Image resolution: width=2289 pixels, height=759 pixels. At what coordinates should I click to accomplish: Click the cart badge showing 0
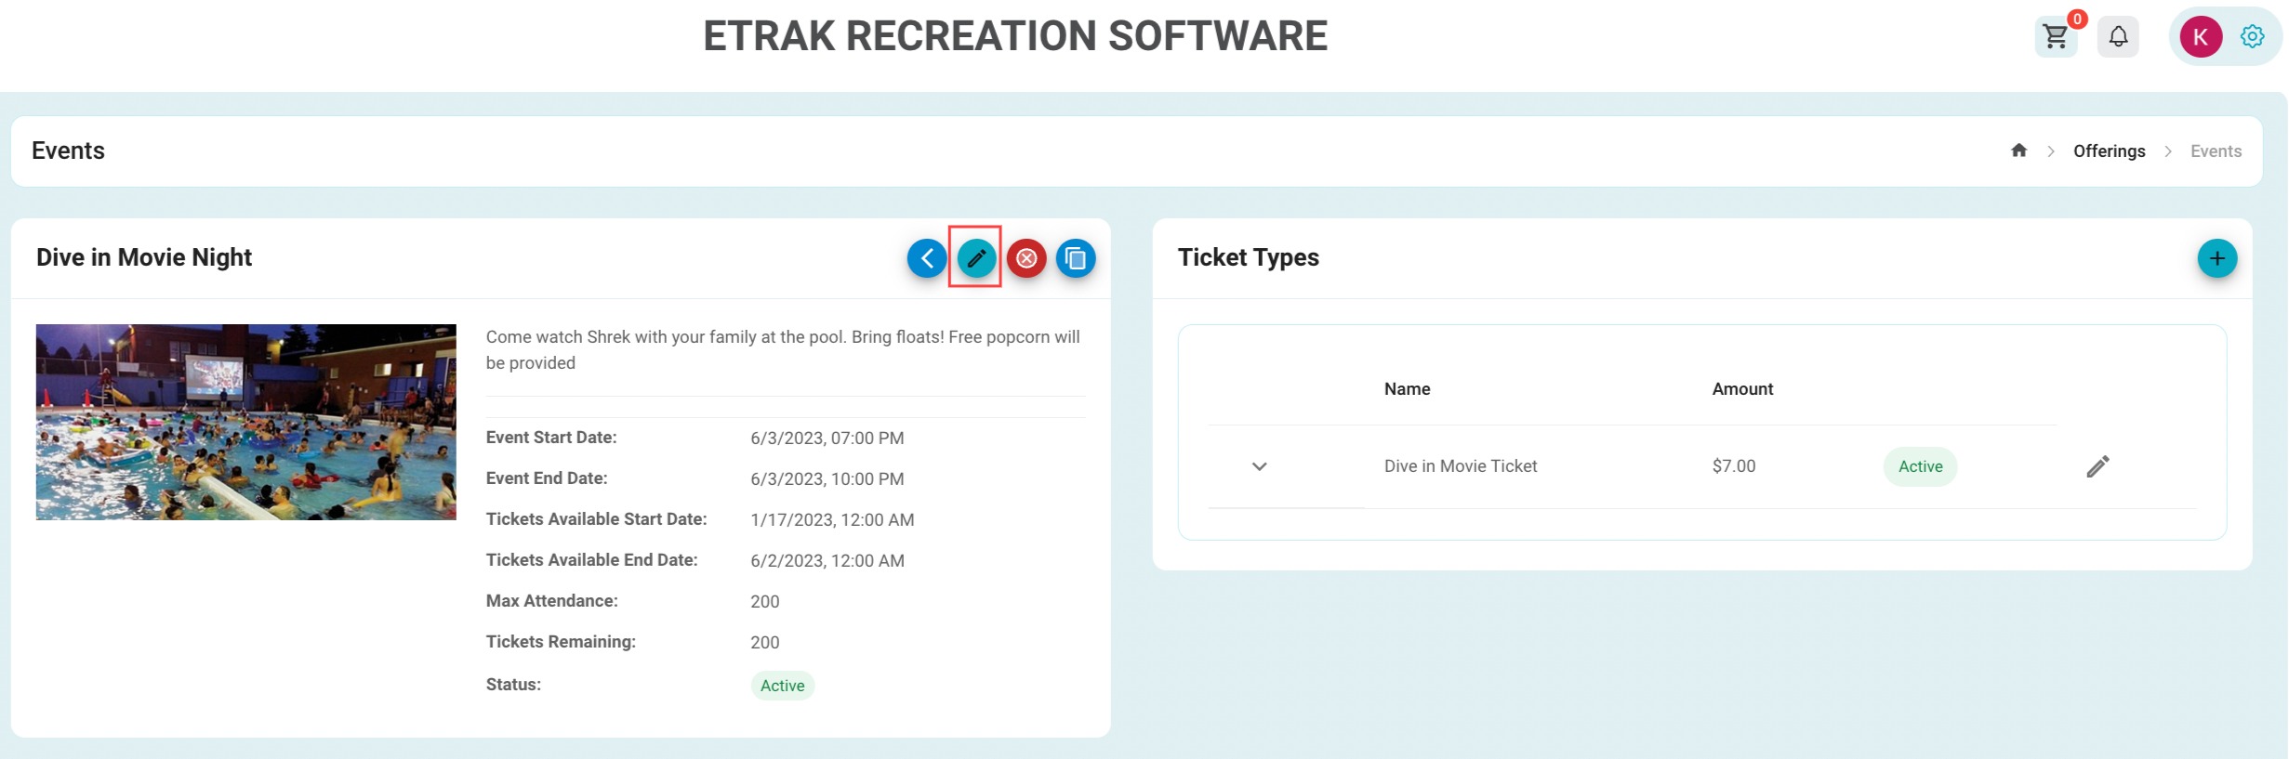point(2077,19)
